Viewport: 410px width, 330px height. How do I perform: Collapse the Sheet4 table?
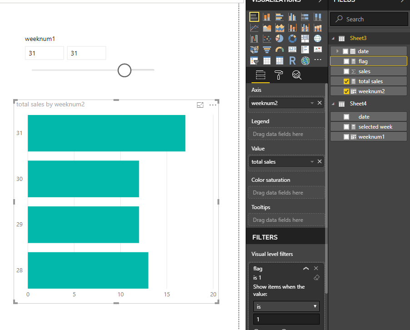coord(333,104)
